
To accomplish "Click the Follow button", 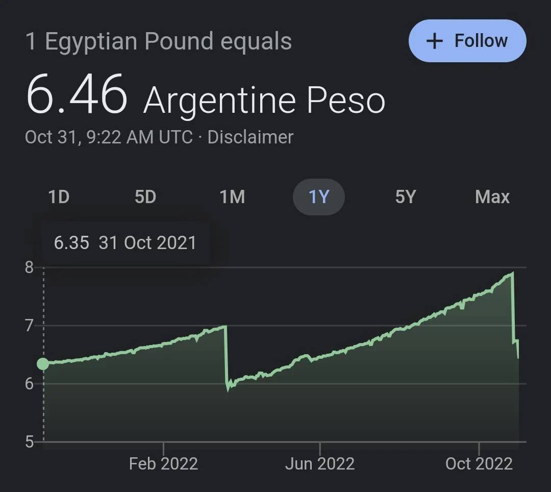I will coord(467,41).
